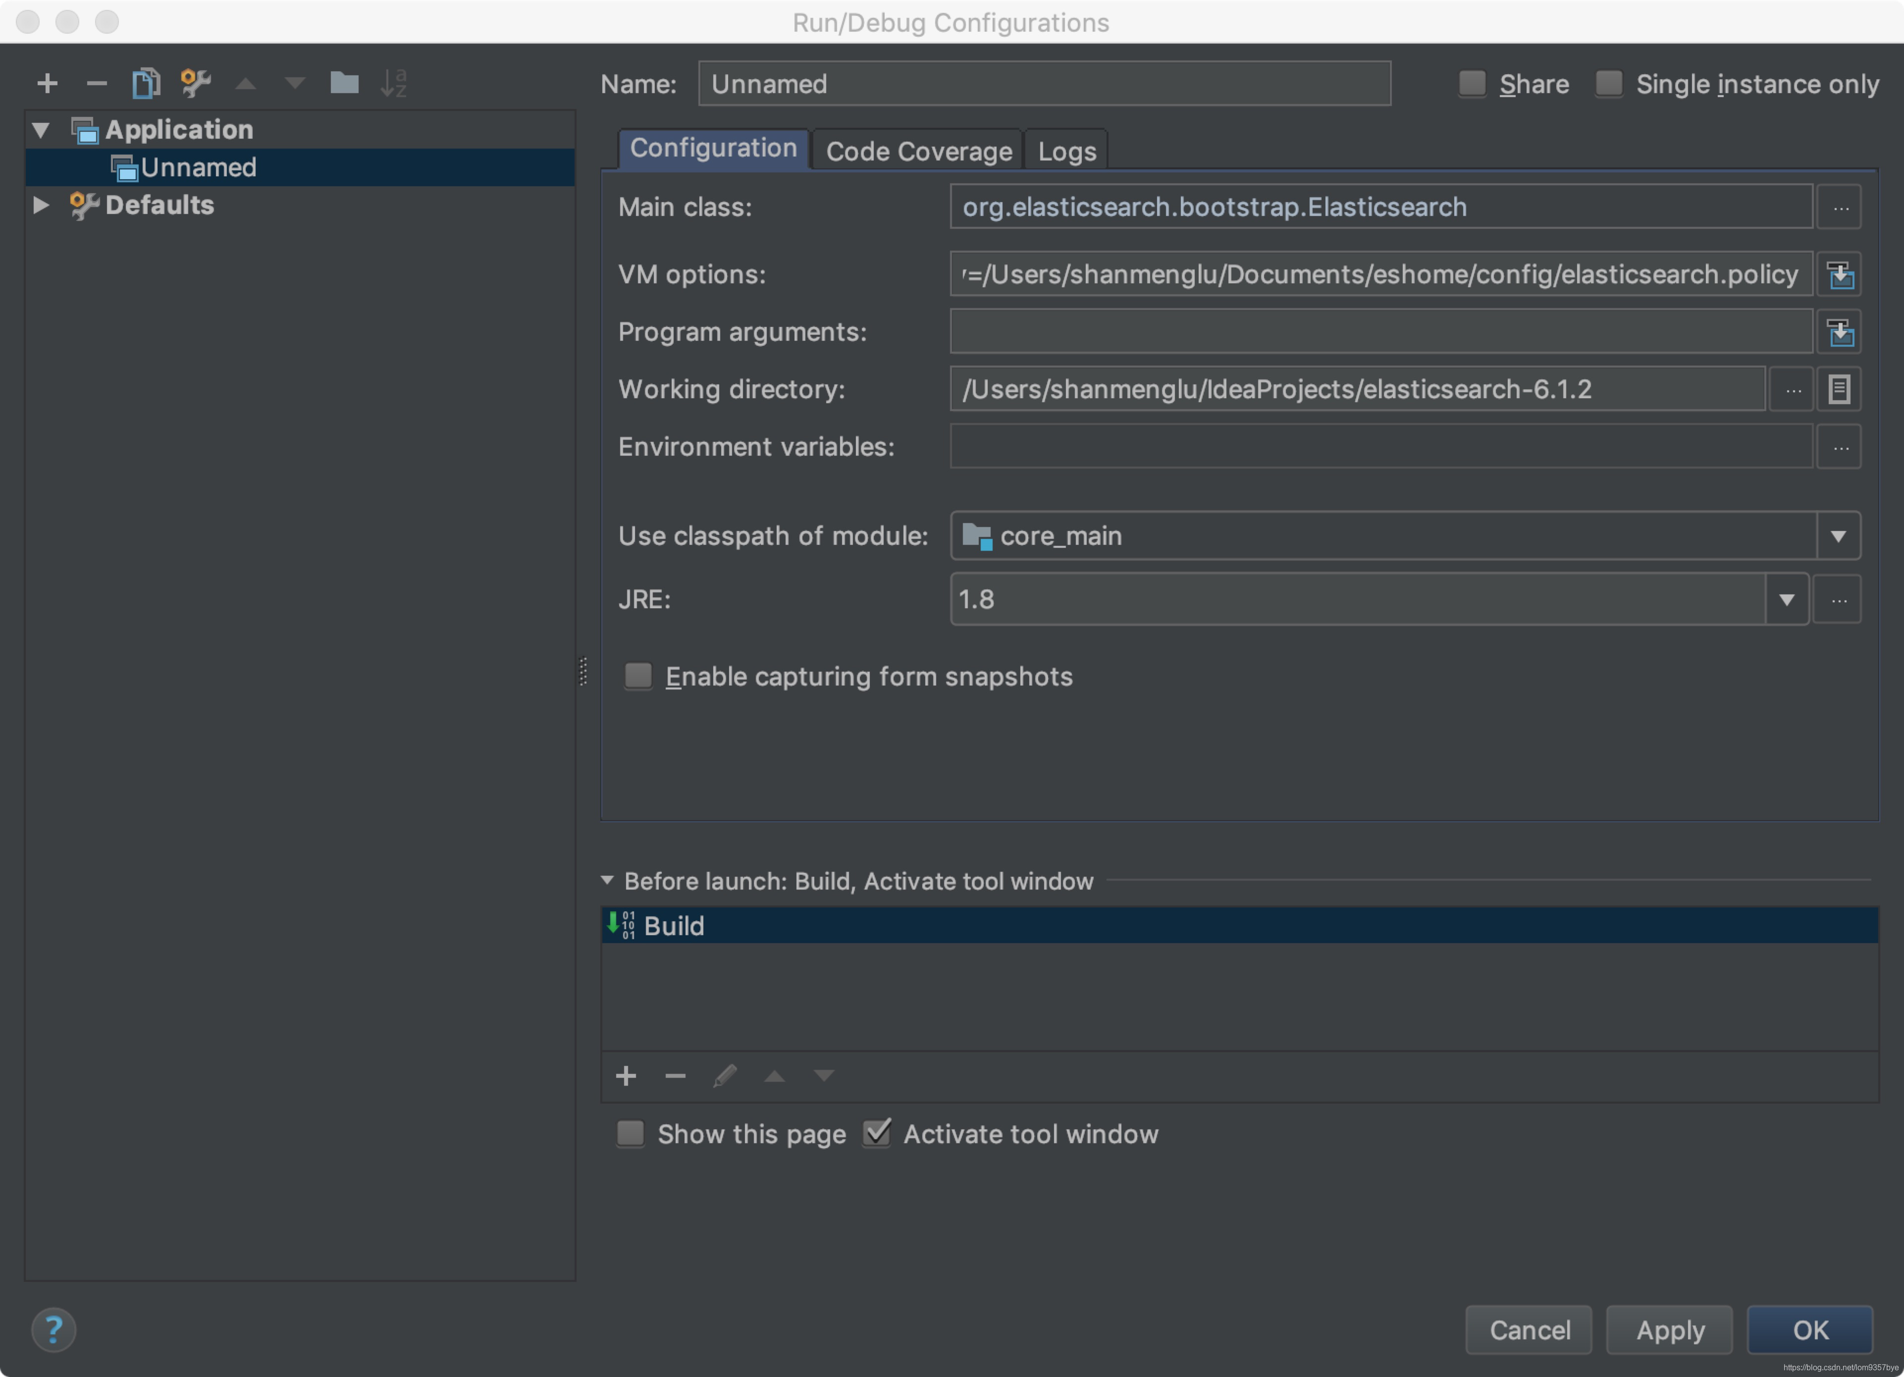Click the add new configuration plus icon
The image size is (1904, 1377).
(47, 83)
